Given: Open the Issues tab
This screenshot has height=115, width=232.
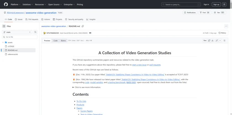Looking at the screenshot, I should click(19, 19).
